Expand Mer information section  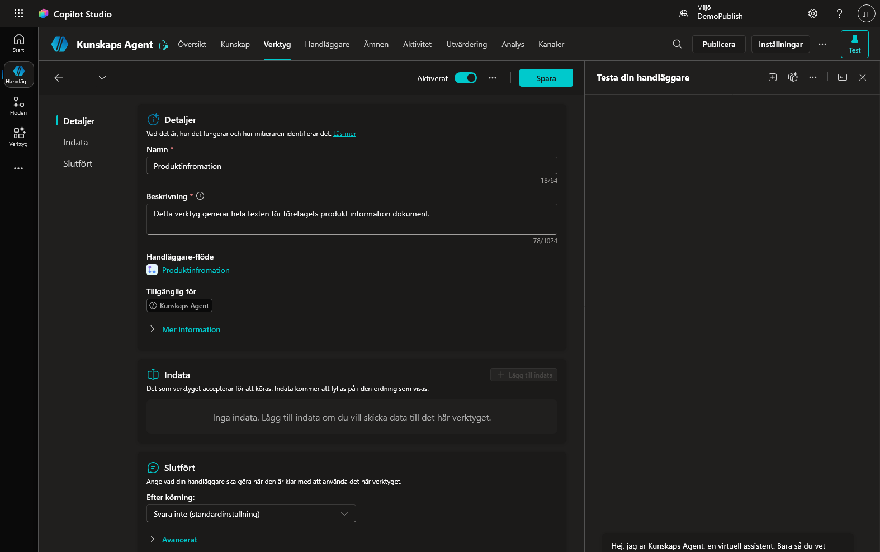pos(185,329)
